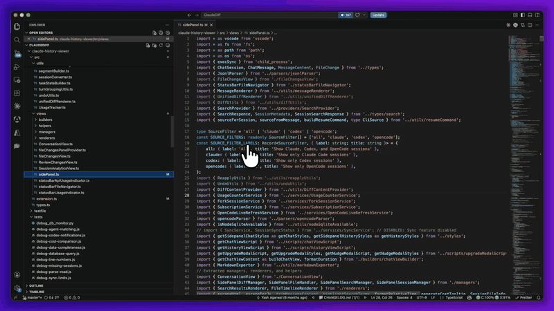
Task: Expand the OUTLINE section
Action: point(27,285)
